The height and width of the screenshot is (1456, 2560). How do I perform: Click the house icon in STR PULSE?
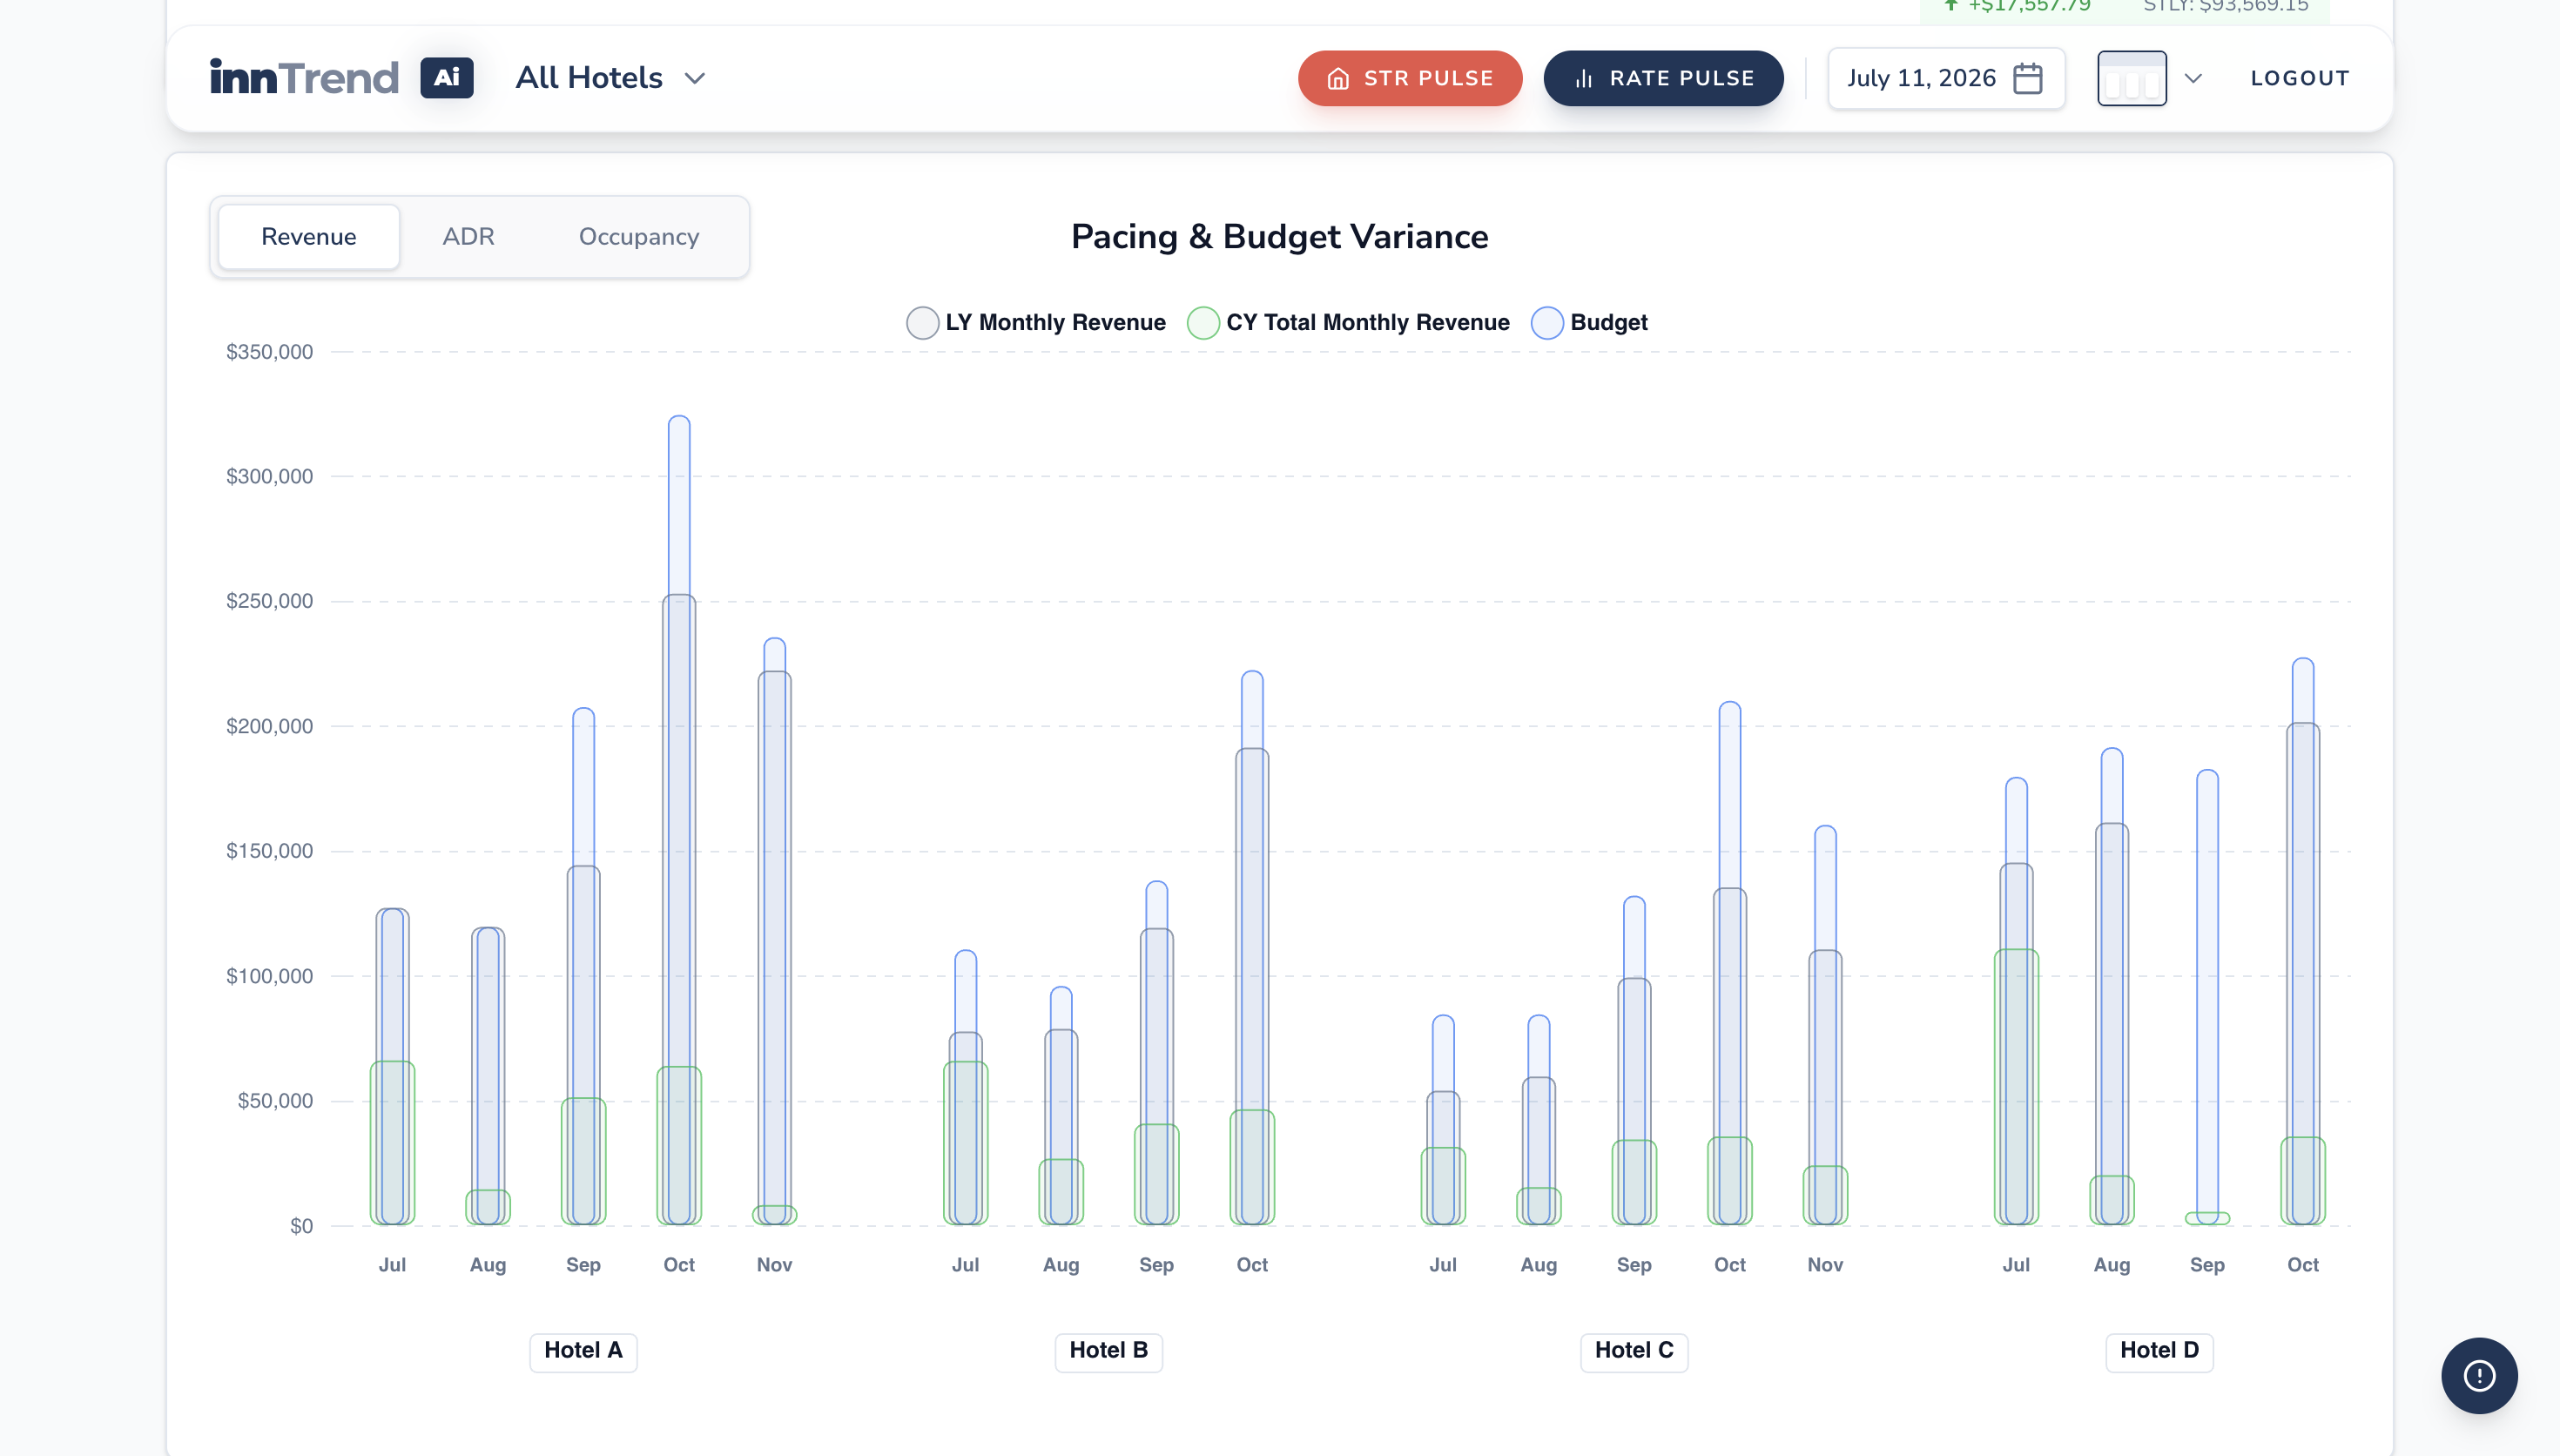[1338, 79]
